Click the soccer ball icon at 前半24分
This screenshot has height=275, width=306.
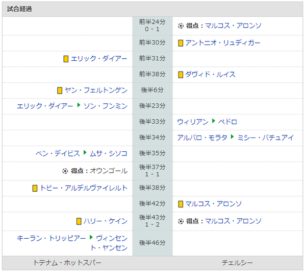(181, 26)
